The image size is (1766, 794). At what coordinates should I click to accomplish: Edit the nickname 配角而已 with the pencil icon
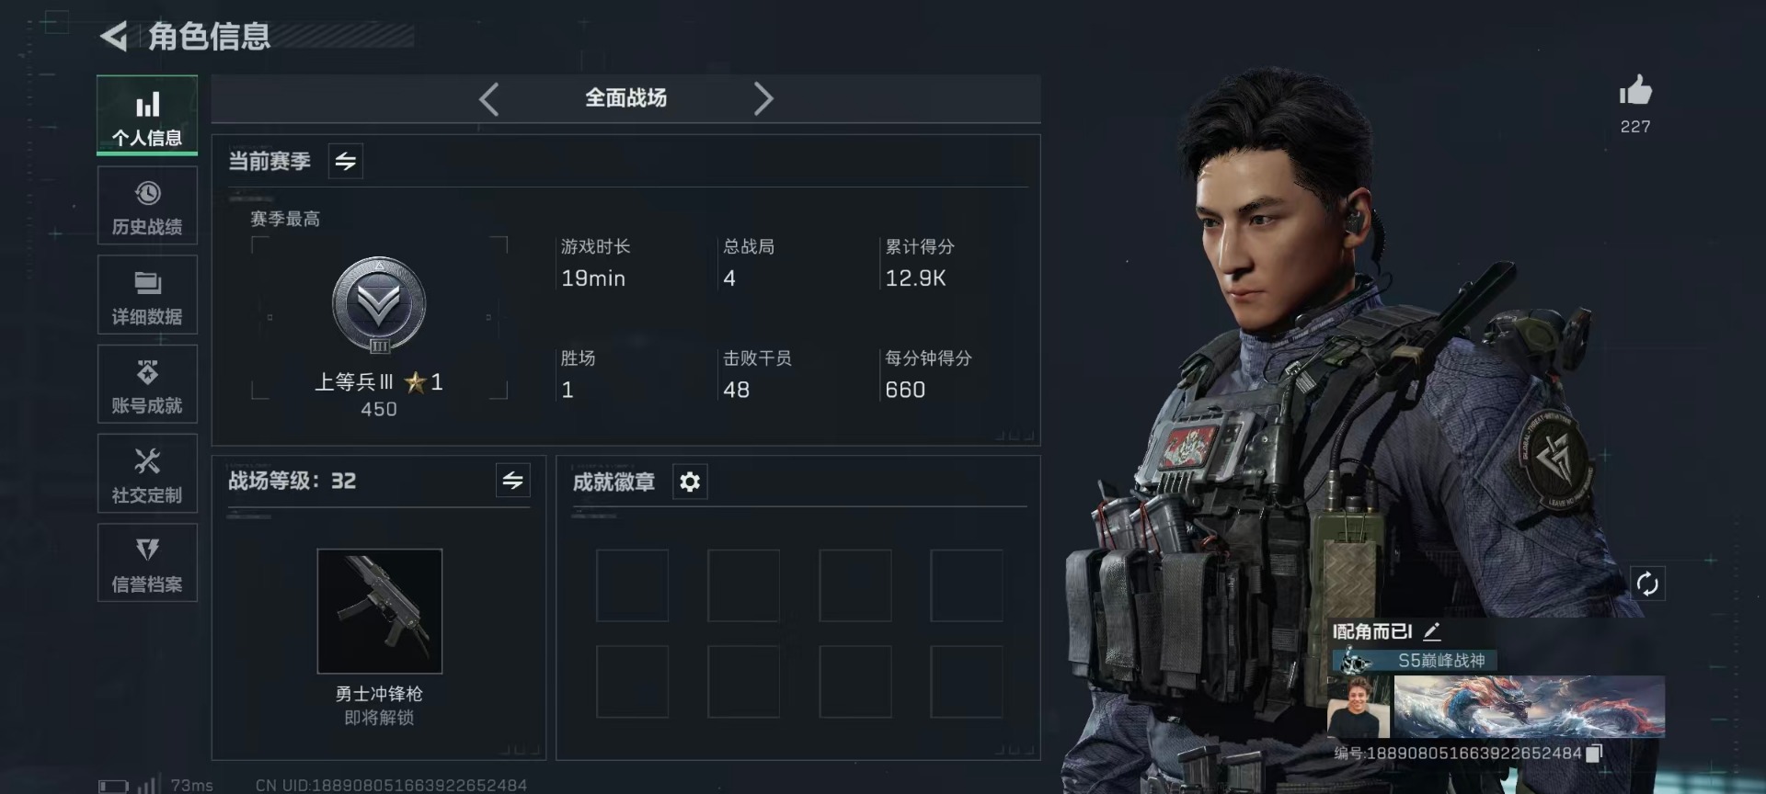pyautogui.click(x=1432, y=631)
